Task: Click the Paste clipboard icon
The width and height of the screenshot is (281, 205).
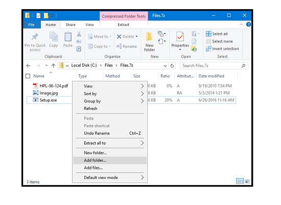Action: (x=68, y=37)
